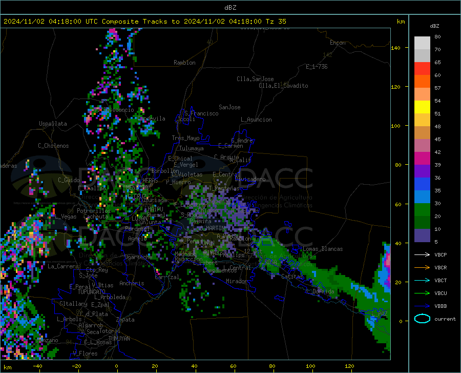Click the Potrerillos place label
Image resolution: width=461 pixels, height=373 pixels.
coord(94,211)
